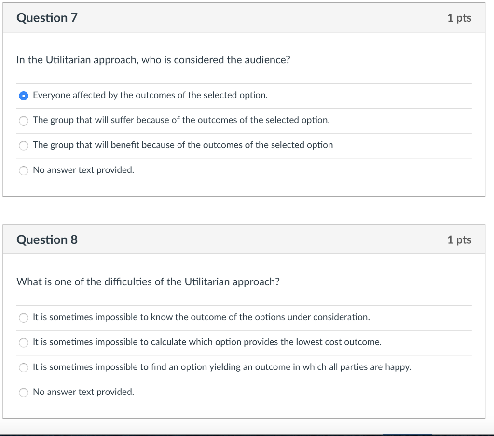
Task: Pick "No answer text provided" in Question 7
Action: (x=24, y=170)
